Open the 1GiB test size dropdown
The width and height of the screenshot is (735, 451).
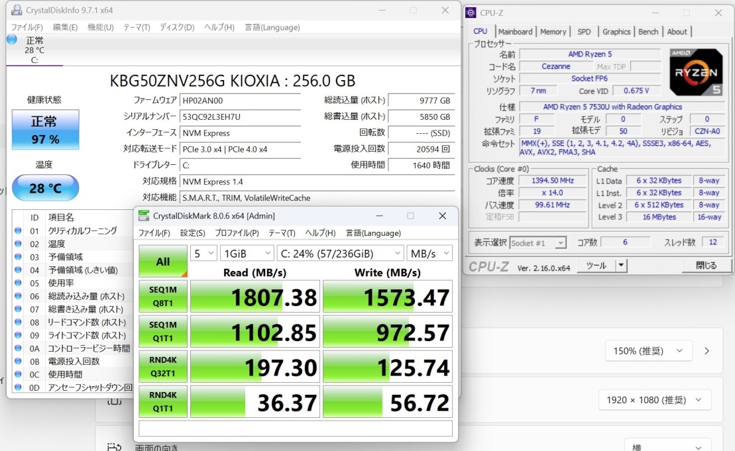247,253
